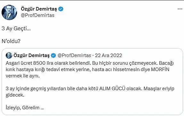Click the 'N'oldu?' line of the tweet
The height and width of the screenshot is (116, 184).
tap(11, 41)
